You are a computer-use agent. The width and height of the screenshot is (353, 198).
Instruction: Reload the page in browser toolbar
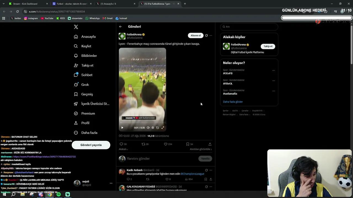(x=17, y=12)
